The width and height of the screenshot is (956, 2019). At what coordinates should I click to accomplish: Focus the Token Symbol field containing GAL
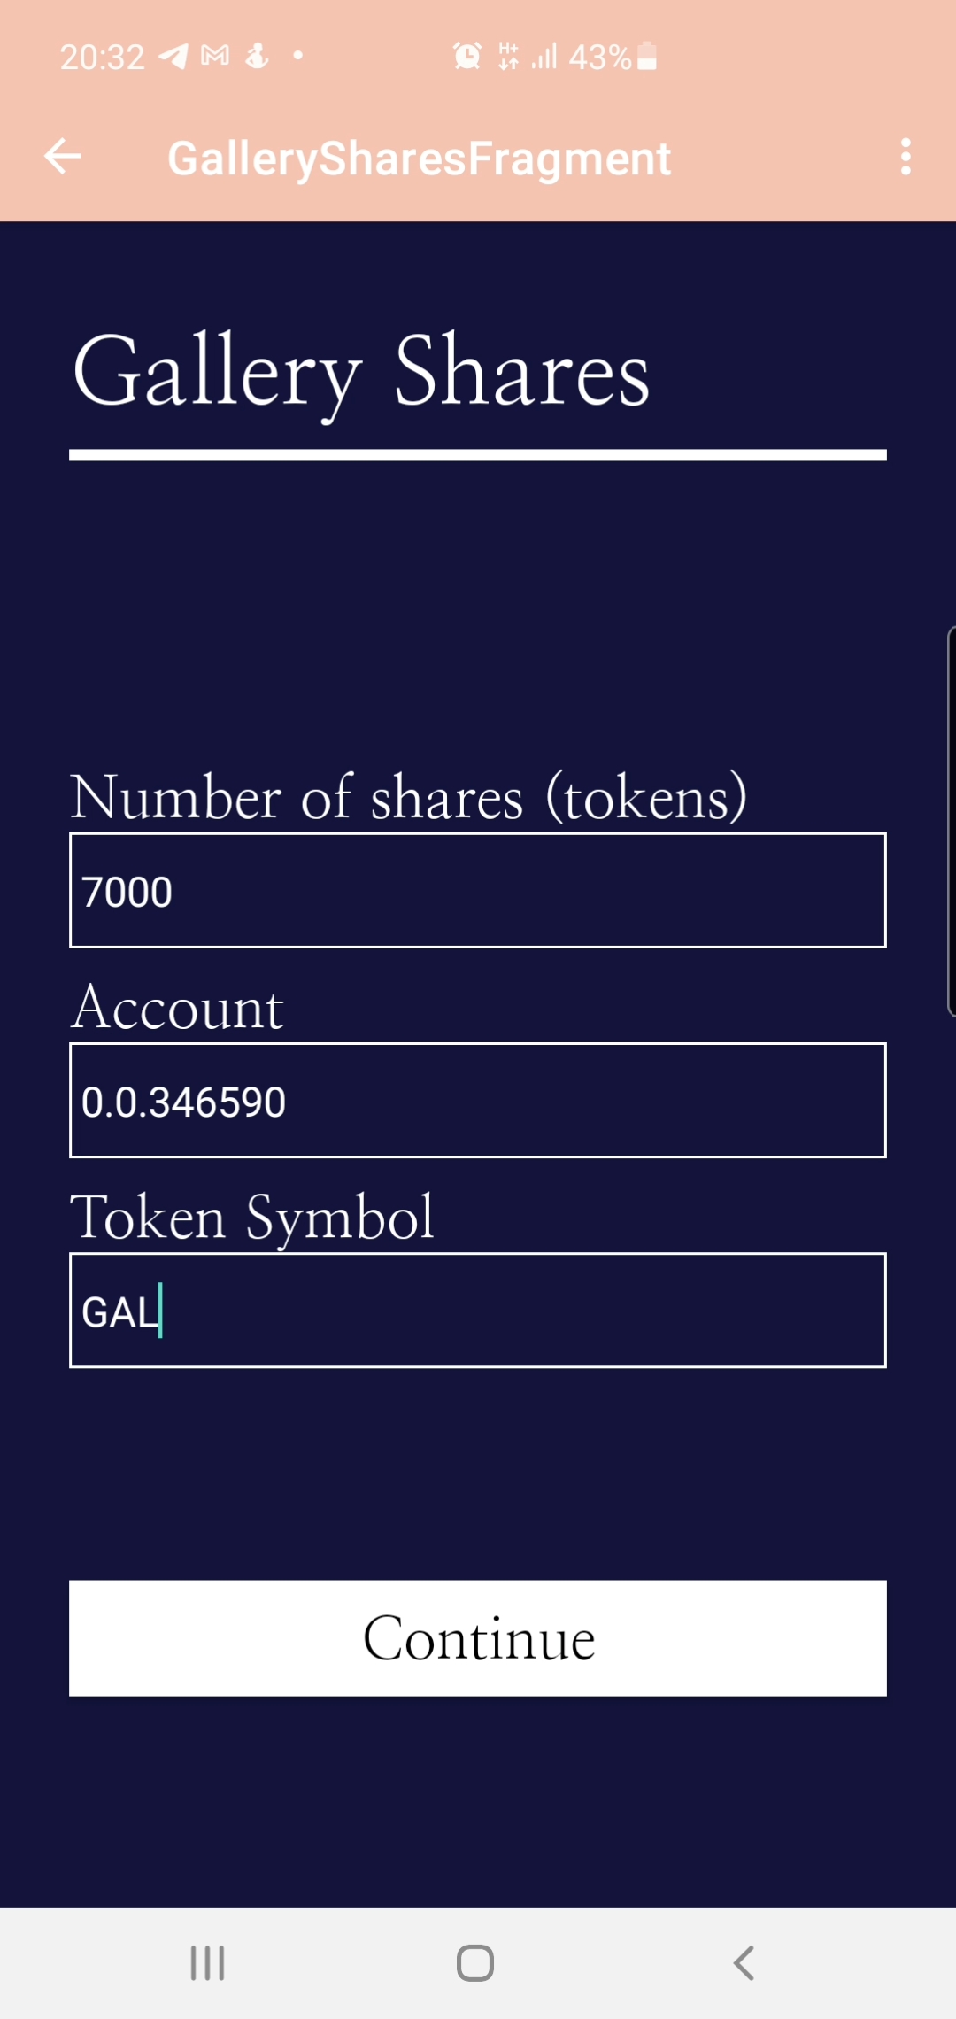478,1310
